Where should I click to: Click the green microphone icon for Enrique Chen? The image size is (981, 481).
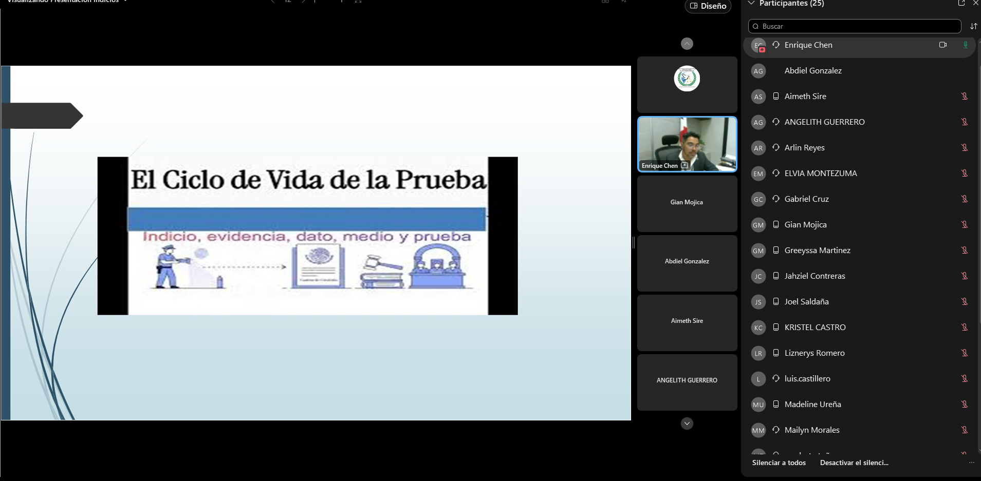coord(965,45)
